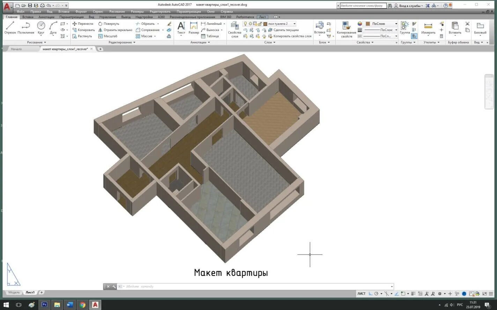Select the Отрезок line tool
This screenshot has width=497, height=310.
click(10, 28)
